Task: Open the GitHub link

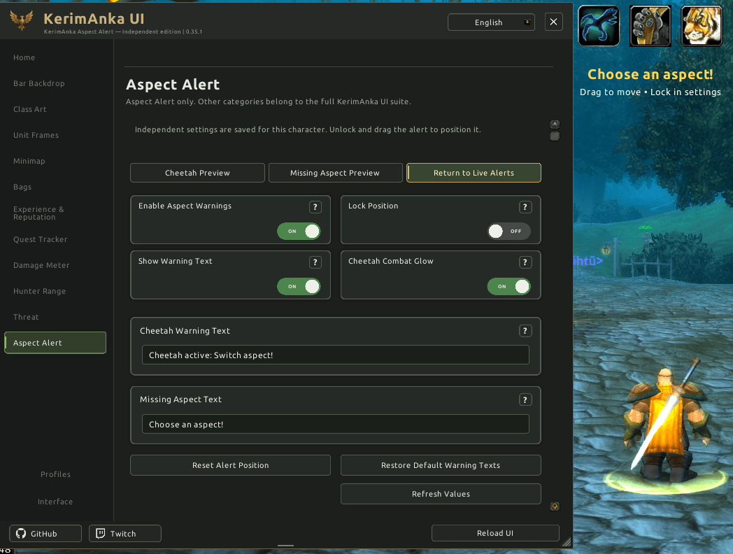Action: (x=45, y=534)
